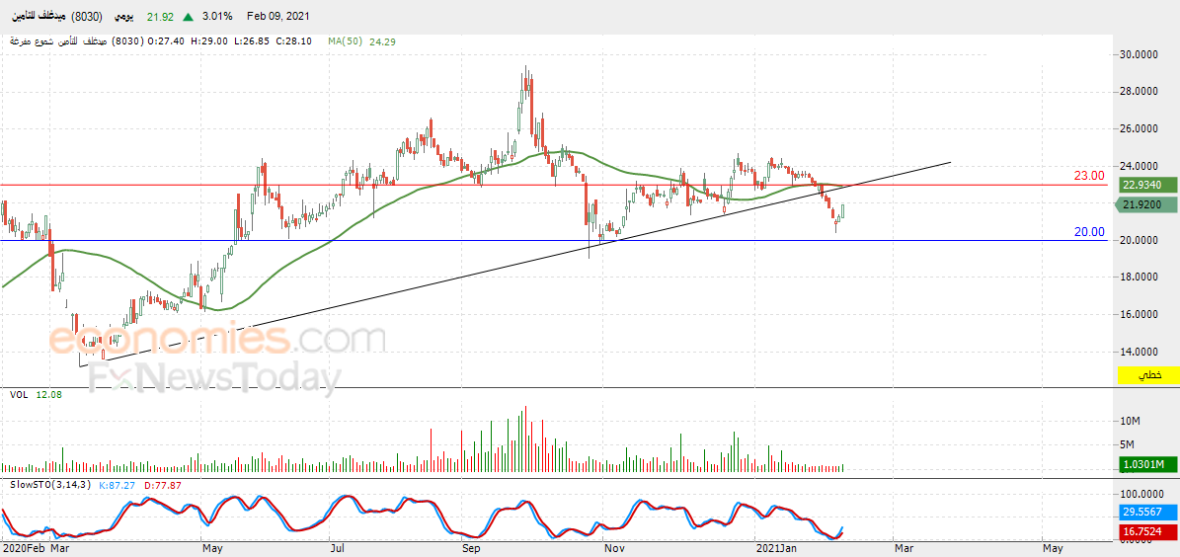Click the economies.com watermark logo
Viewport: 1180px width, 557px height.
coord(217,340)
